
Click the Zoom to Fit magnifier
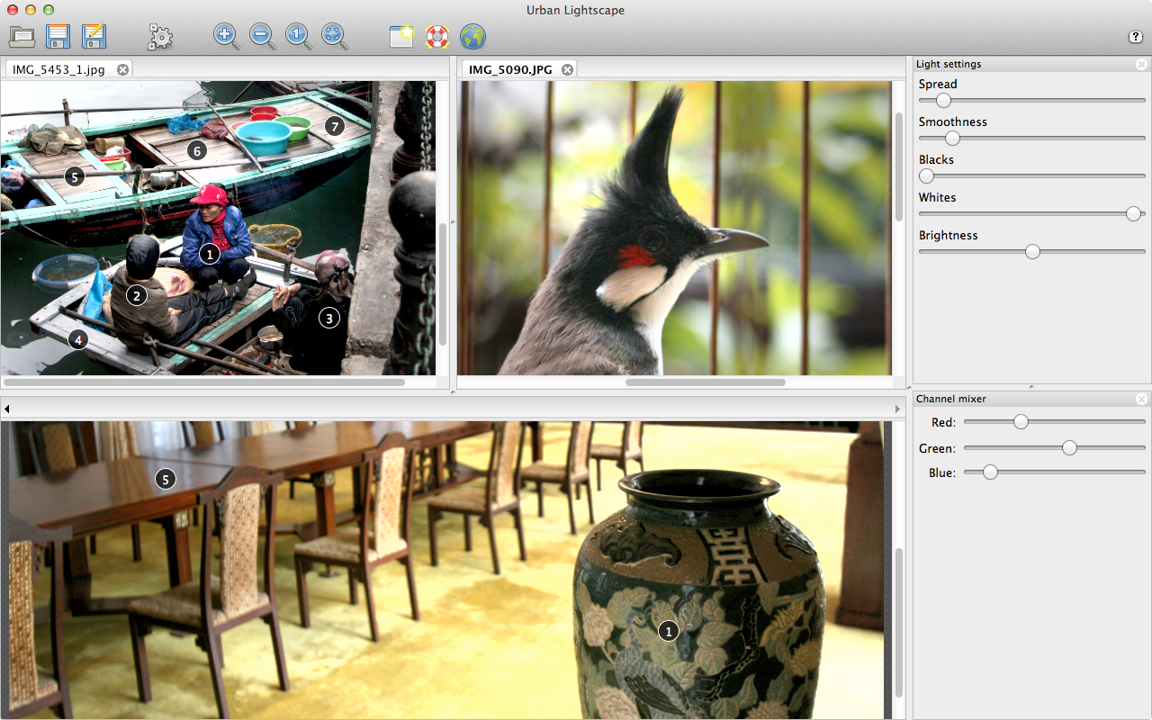coord(335,36)
